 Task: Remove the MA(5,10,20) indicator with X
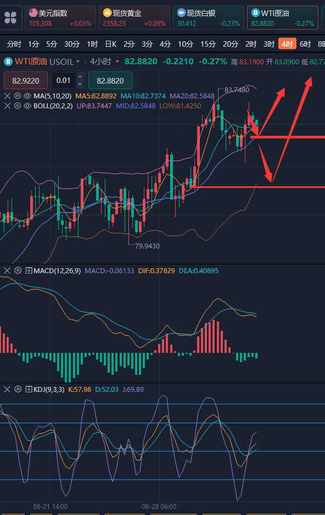[x=8, y=96]
